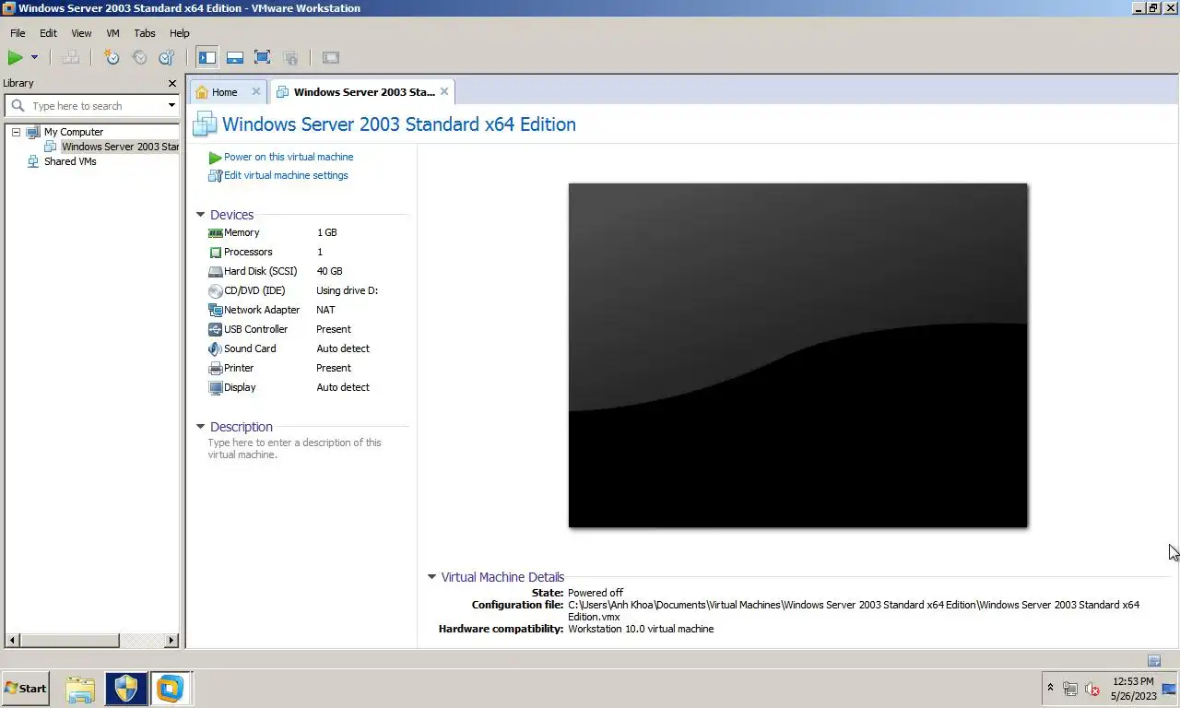Click the Network Adapter device icon
The image size is (1180, 708).
pos(216,311)
